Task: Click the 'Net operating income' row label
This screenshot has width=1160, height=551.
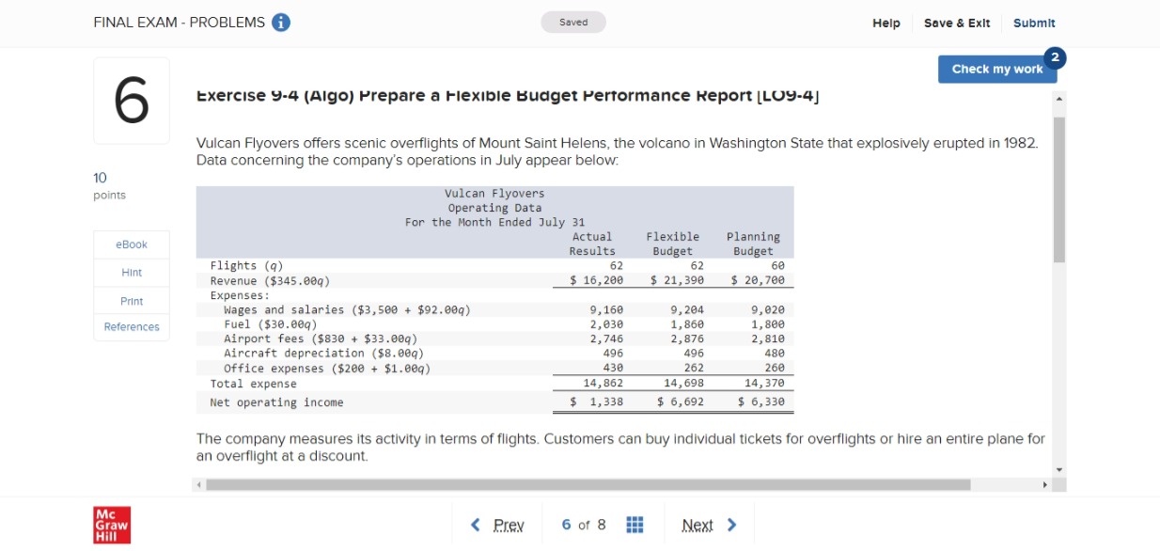Action: click(x=276, y=402)
